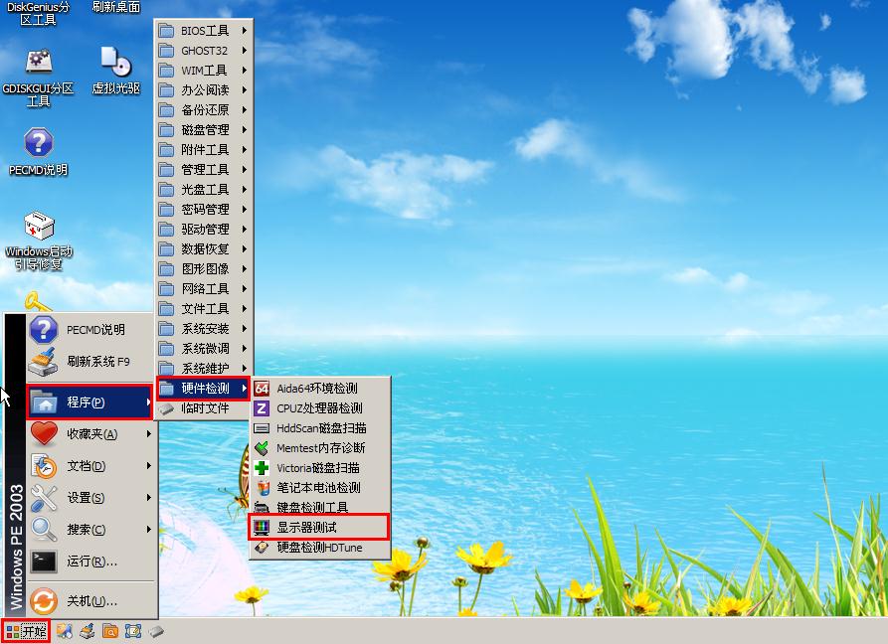Click 运行(R)... in the start menu
Image resolution: width=888 pixels, height=644 pixels.
pos(90,561)
